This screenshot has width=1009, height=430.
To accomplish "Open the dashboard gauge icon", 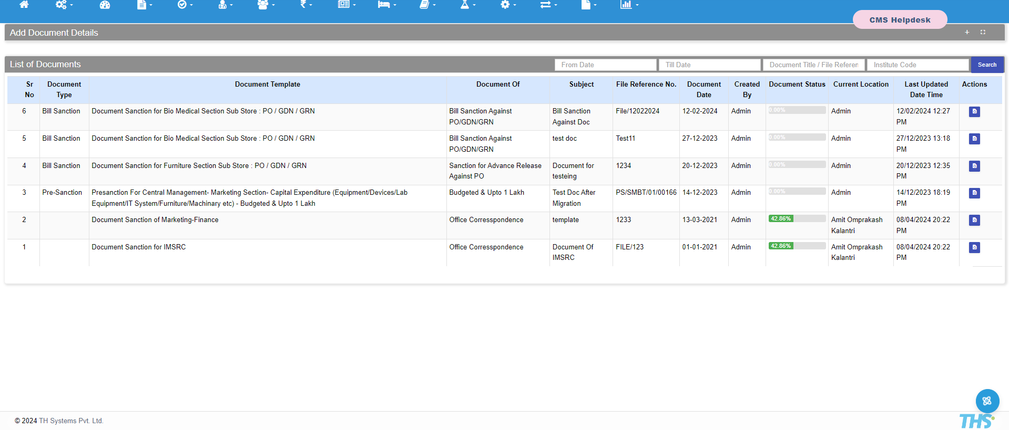I will [x=105, y=5].
